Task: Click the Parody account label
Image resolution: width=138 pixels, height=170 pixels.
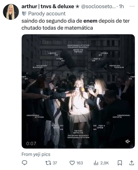Action: [47, 14]
